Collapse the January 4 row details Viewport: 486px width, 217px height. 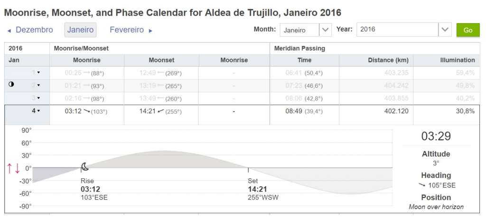pyautogui.click(x=38, y=111)
